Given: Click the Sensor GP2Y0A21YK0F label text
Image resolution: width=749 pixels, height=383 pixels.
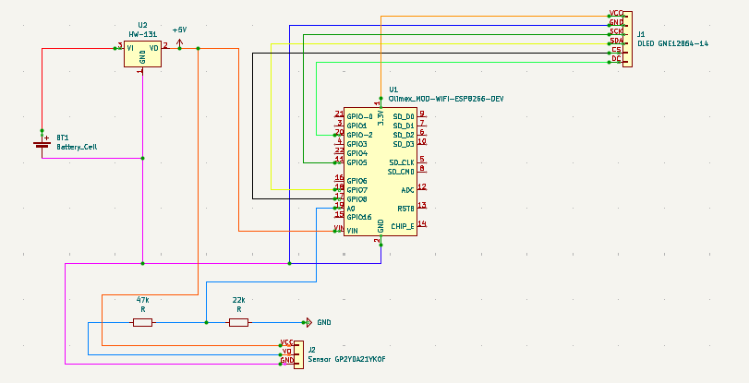Looking at the screenshot, I should (346, 358).
